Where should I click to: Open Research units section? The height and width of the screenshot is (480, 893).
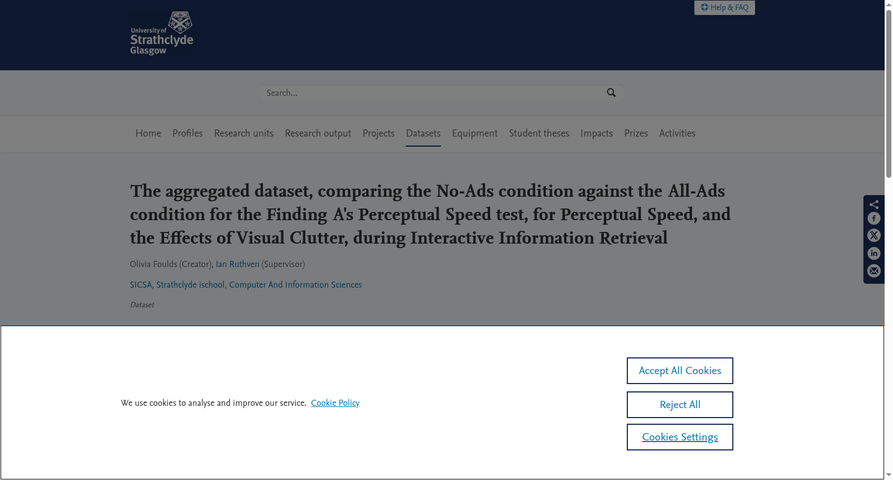[244, 133]
